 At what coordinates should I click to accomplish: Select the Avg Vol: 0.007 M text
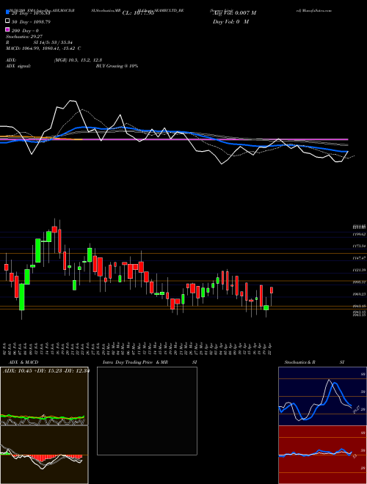coord(233,13)
